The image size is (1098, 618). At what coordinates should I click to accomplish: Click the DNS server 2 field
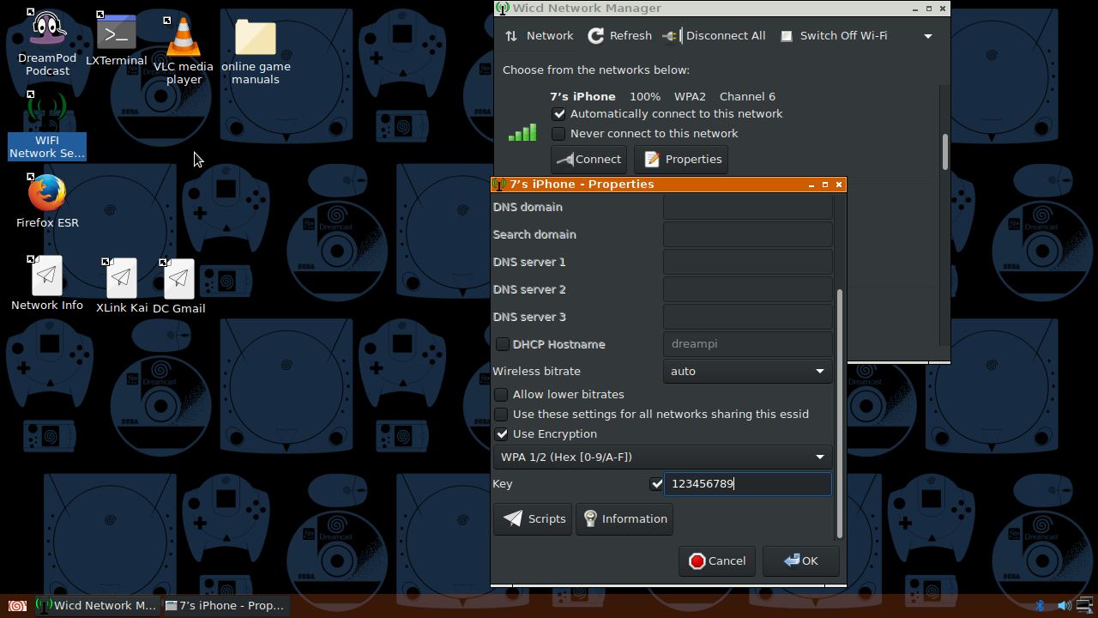tap(748, 289)
